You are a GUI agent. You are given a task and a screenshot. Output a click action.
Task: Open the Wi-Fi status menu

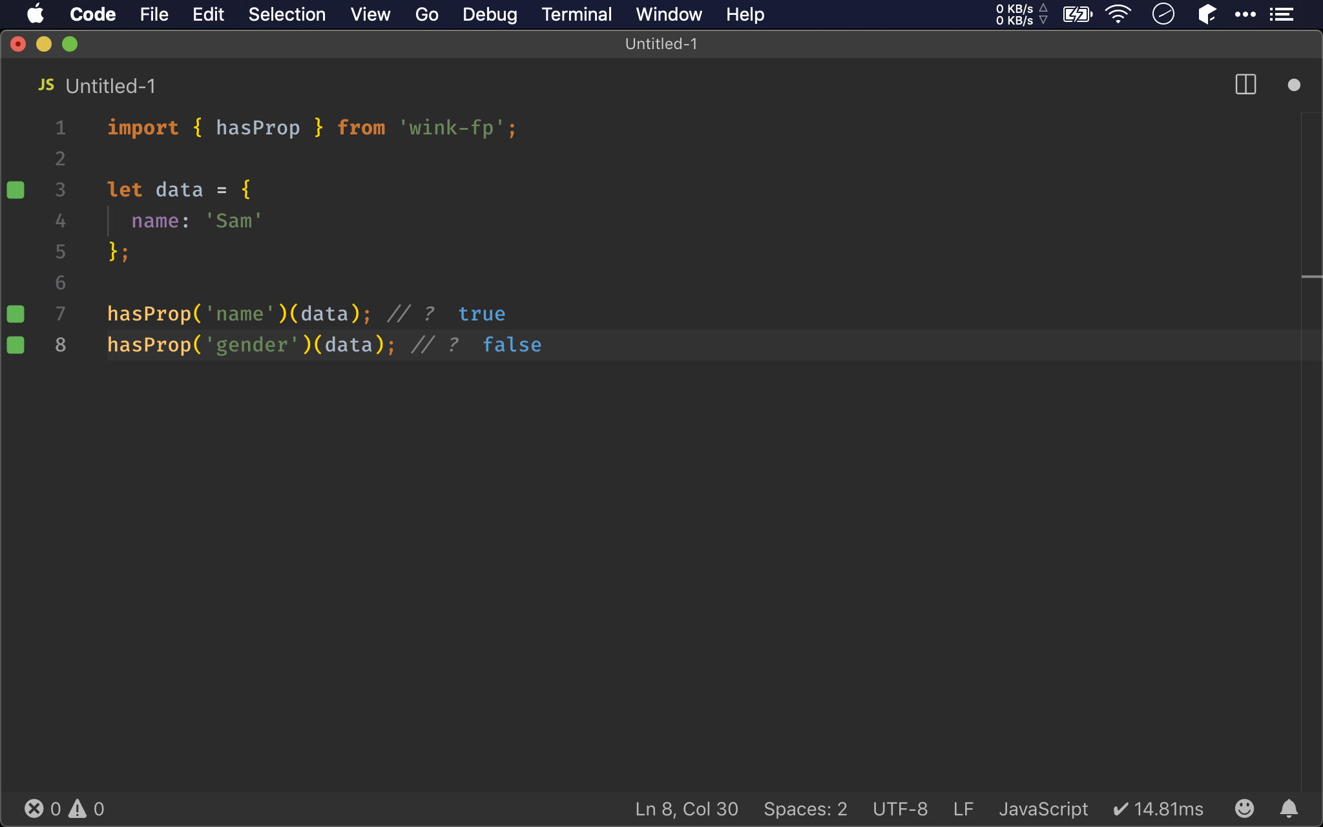1118,14
